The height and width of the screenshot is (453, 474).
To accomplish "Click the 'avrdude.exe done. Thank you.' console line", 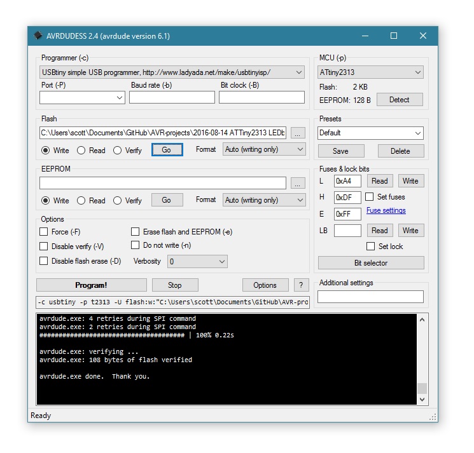I will point(95,376).
